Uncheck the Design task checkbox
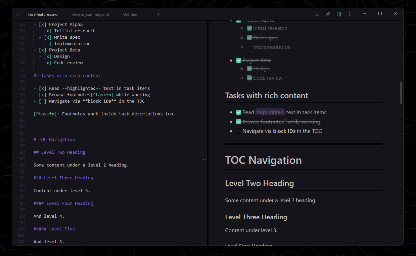The image size is (416, 256). (x=249, y=68)
